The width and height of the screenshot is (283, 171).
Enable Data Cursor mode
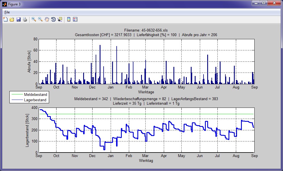pyautogui.click(x=60, y=19)
